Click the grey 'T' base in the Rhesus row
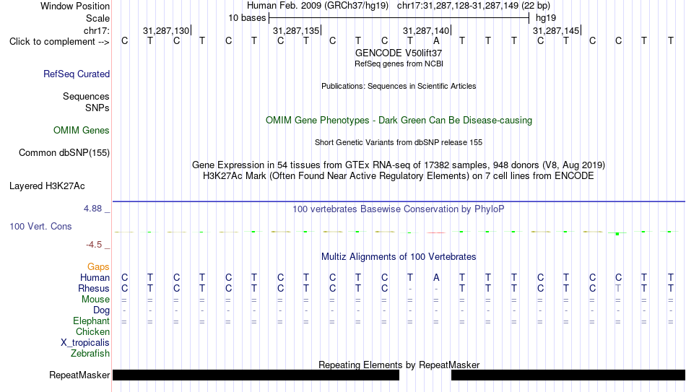This screenshot has height=392, width=686. tap(618, 289)
